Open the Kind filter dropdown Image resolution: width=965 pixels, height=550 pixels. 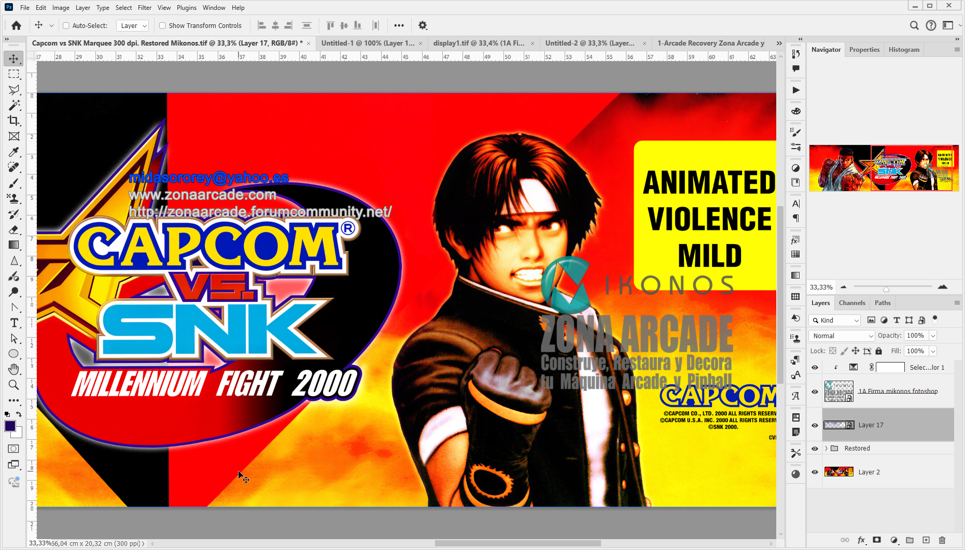pos(835,321)
